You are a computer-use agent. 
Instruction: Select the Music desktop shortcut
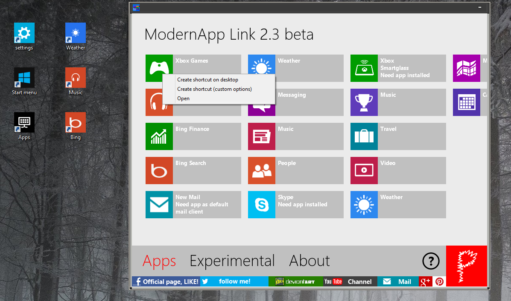pyautogui.click(x=75, y=81)
